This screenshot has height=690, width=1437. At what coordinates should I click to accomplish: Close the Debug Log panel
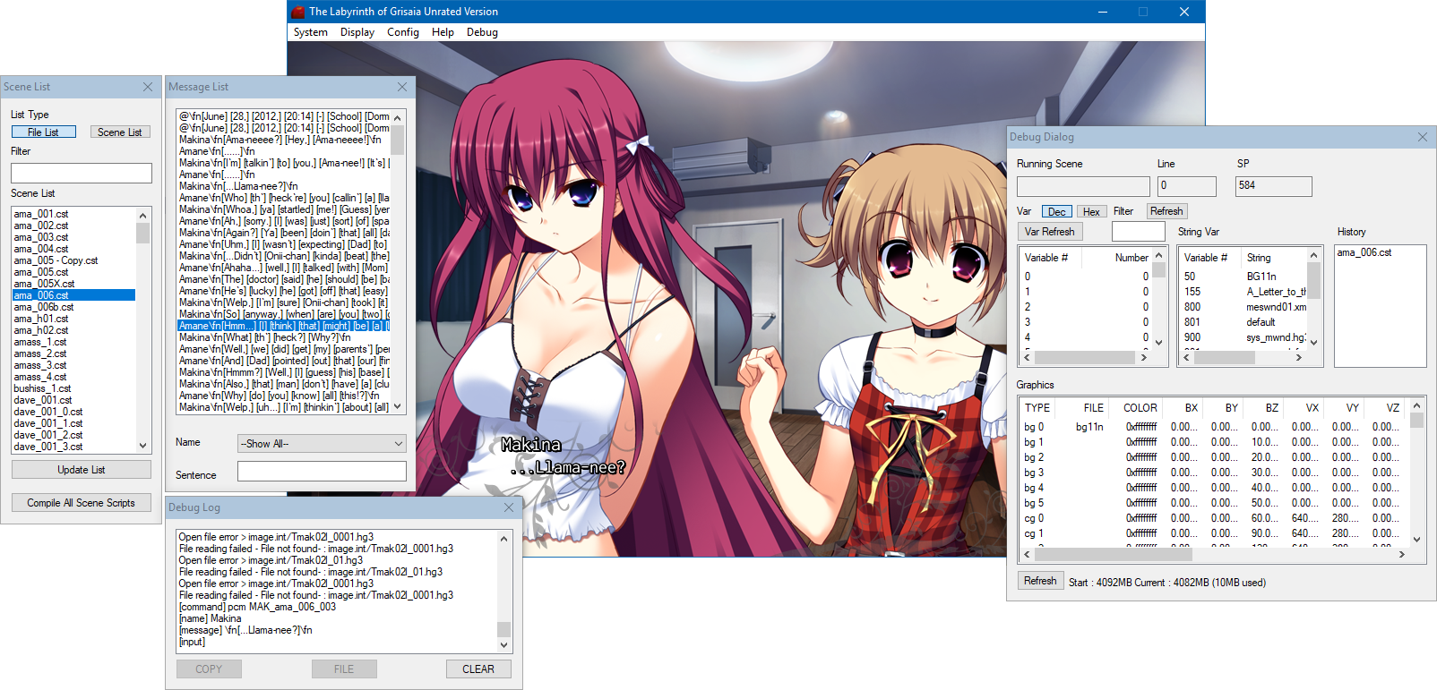[x=509, y=507]
